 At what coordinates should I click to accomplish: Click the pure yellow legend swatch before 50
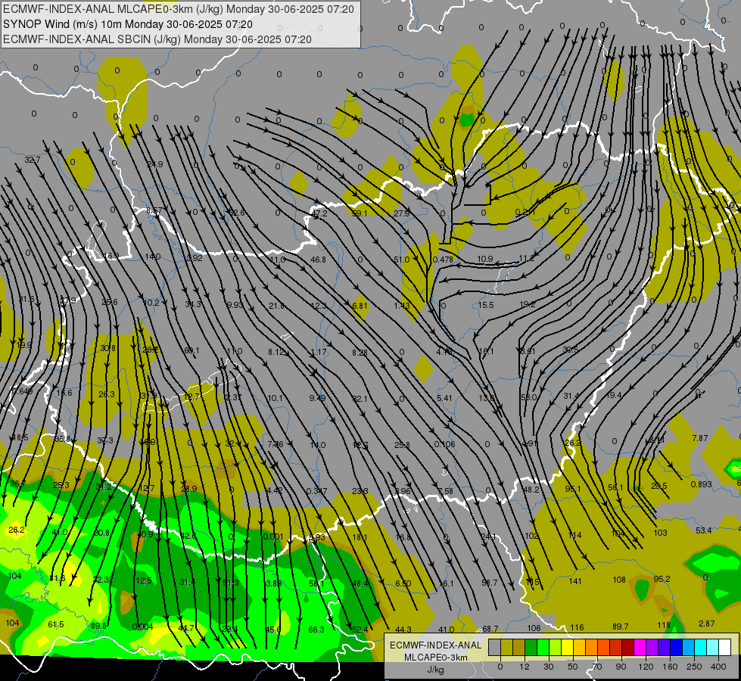point(568,647)
